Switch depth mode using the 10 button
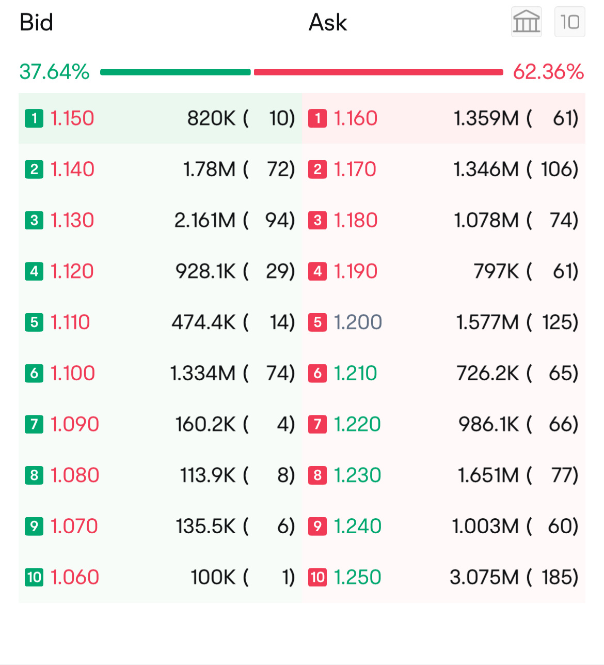 tap(569, 22)
